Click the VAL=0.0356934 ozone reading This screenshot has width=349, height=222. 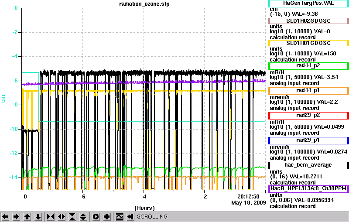point(314,200)
